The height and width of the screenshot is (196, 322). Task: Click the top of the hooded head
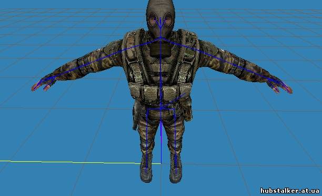[x=160, y=5]
